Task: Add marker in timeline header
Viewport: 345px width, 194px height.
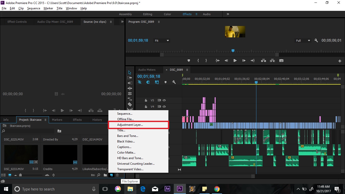Action: click(165, 82)
